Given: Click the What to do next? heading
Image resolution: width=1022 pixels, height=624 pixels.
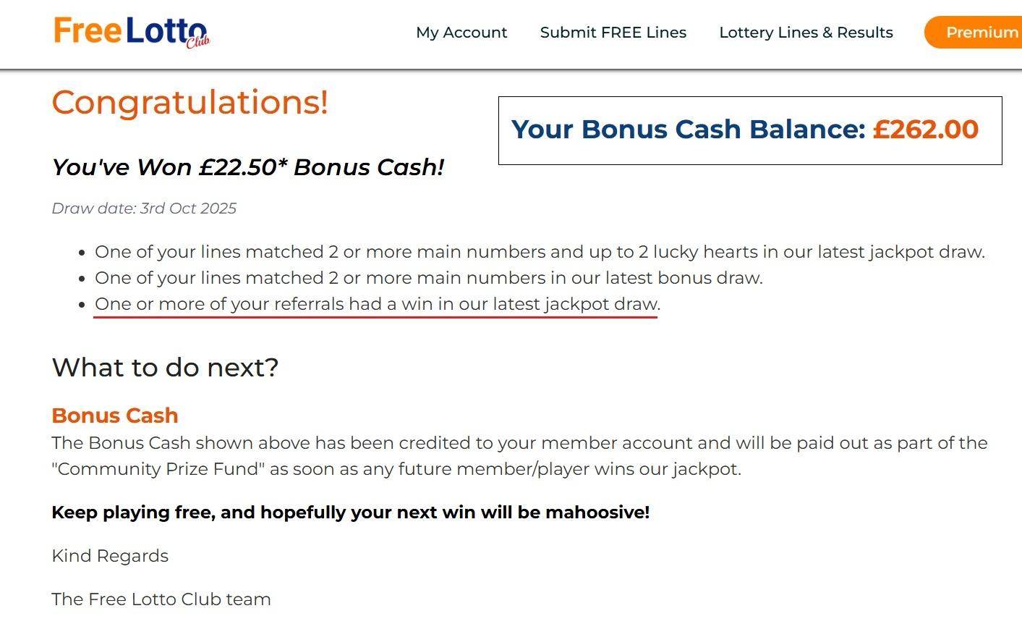Looking at the screenshot, I should coord(165,368).
